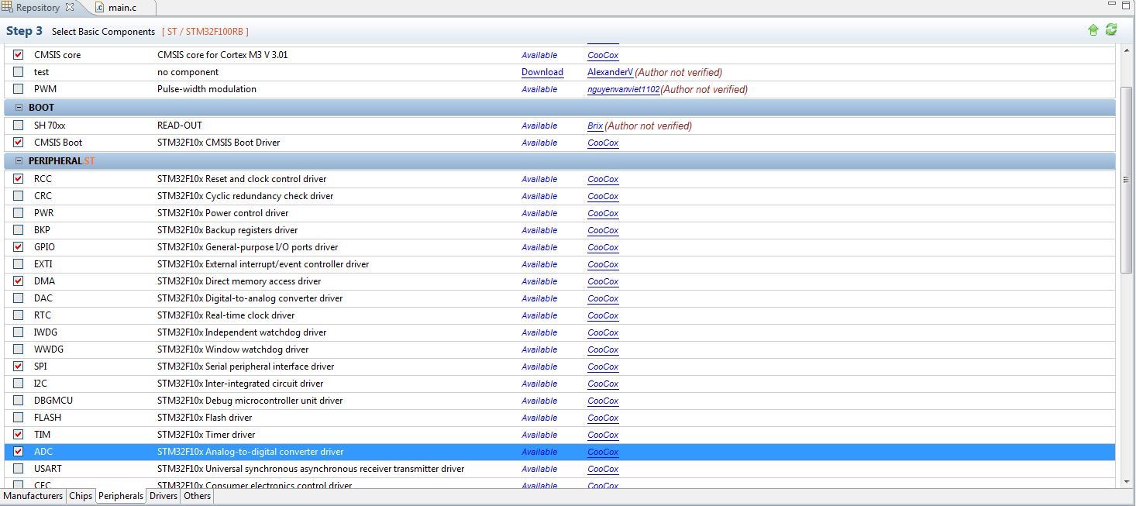1136x506 pixels.
Task: Check the PWR driver checkbox
Action: [x=19, y=213]
